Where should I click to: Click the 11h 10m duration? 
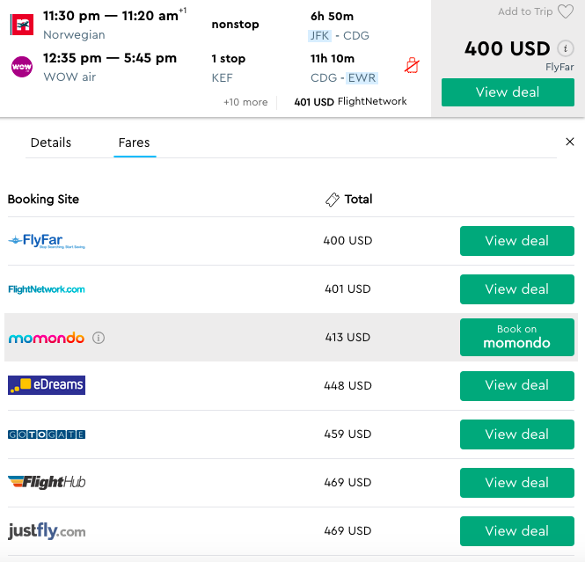pos(333,59)
